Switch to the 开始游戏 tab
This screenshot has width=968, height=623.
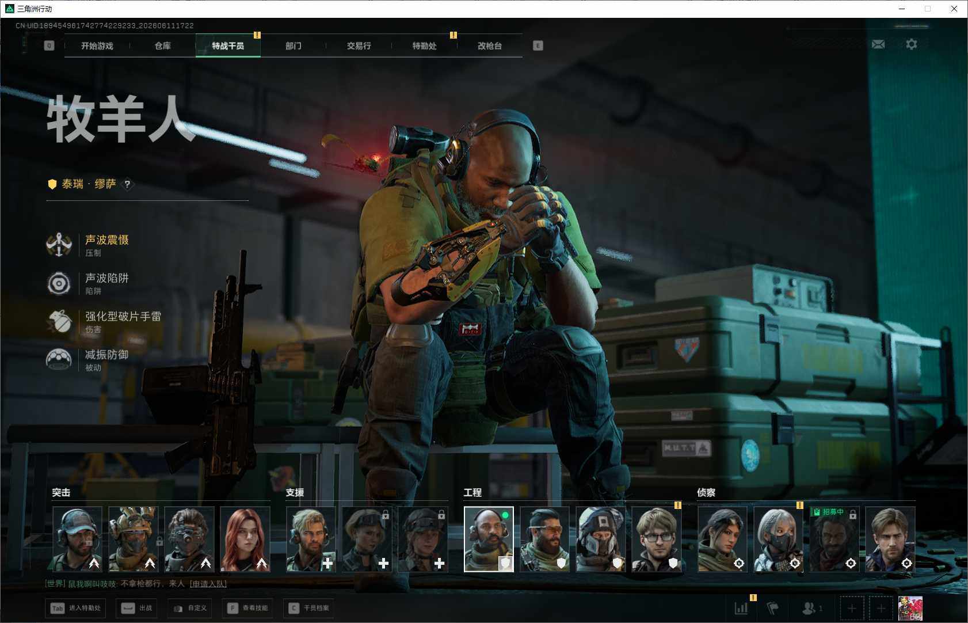click(x=97, y=45)
